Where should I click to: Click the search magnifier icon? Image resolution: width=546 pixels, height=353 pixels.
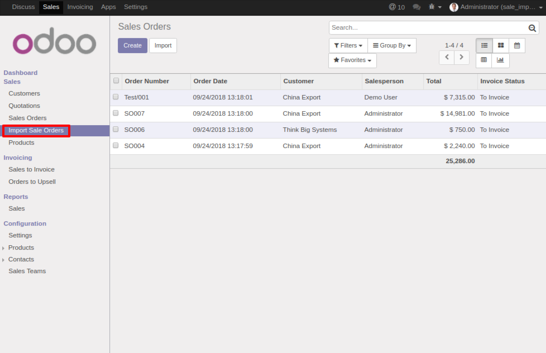533,28
